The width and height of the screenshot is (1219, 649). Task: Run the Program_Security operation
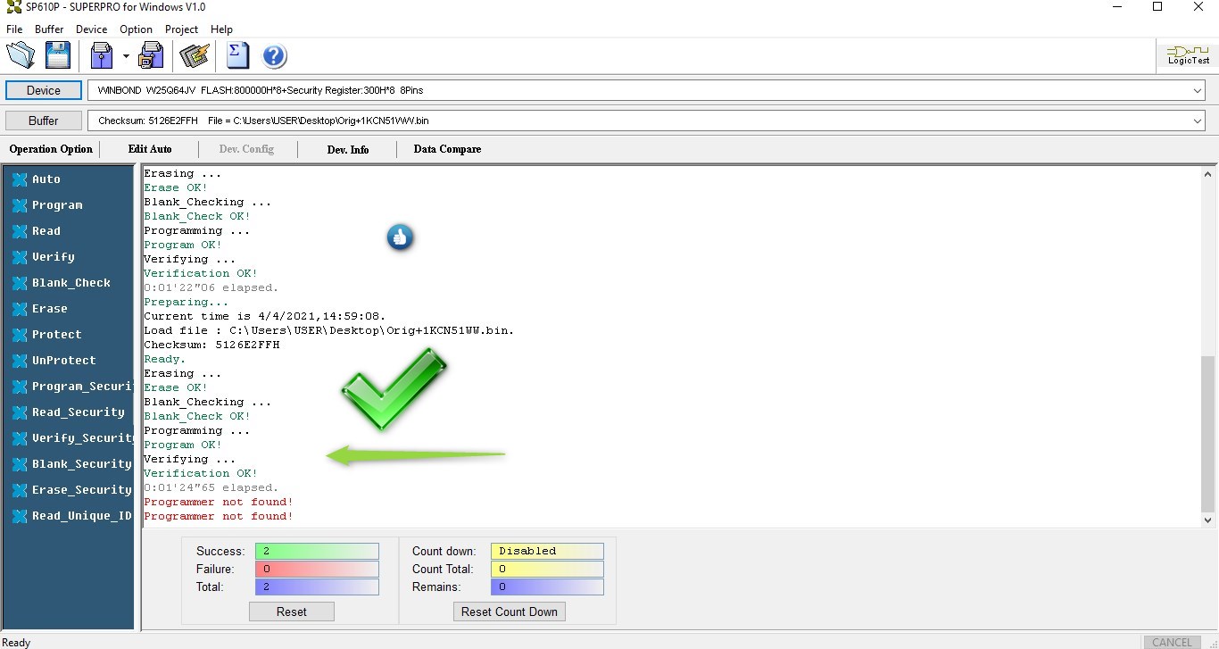click(73, 387)
